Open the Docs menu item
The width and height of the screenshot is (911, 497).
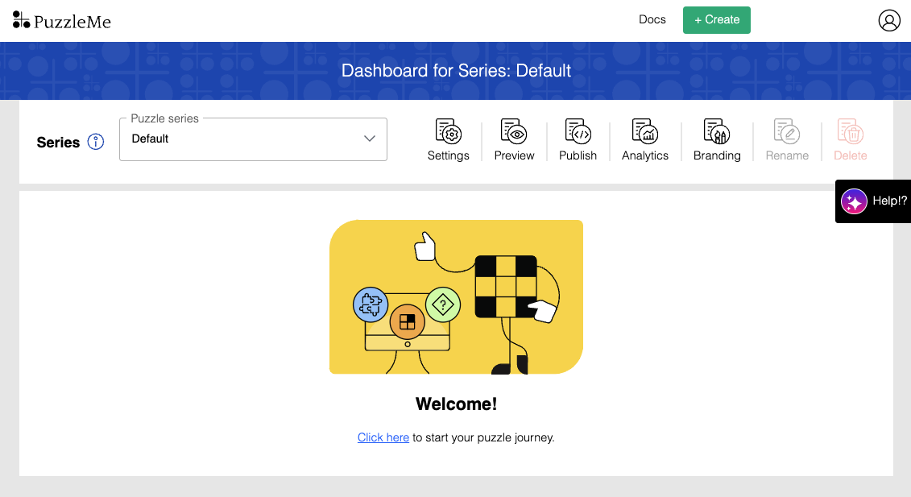tap(652, 20)
